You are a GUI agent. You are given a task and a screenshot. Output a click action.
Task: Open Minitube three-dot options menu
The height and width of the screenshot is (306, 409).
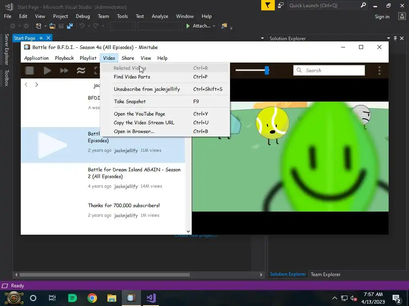pyautogui.click(x=379, y=71)
